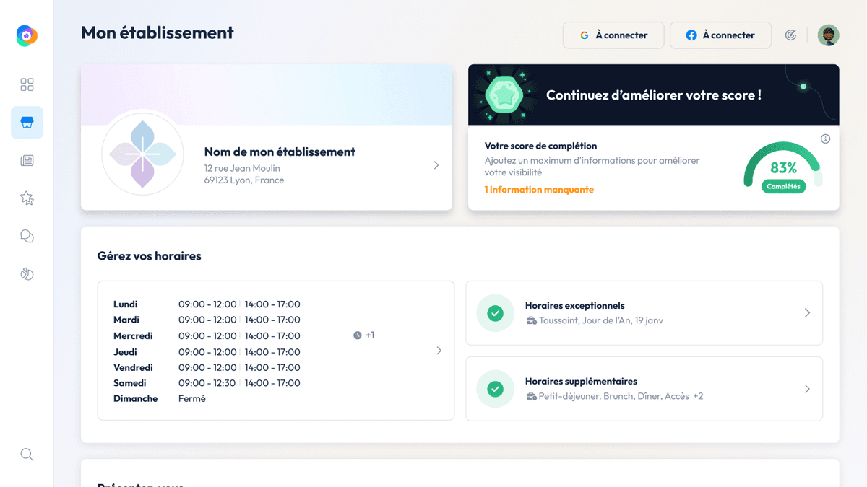867x487 pixels.
Task: Expand the Nom de mon établissement card chevron
Action: 436,164
